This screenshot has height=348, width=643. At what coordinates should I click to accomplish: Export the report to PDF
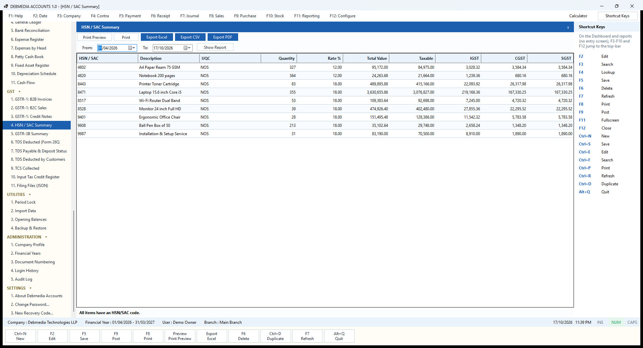pos(223,37)
